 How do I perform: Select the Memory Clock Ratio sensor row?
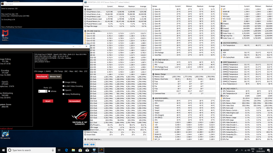point(184,79)
